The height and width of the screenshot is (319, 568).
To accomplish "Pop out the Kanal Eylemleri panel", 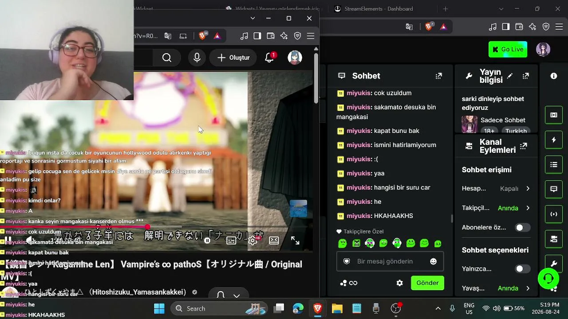I will click(524, 146).
